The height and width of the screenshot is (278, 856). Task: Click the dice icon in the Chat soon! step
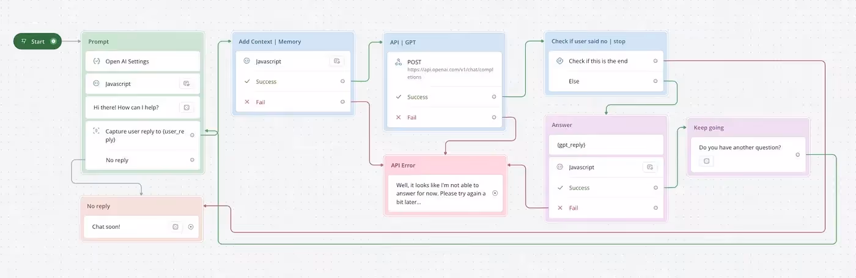(x=175, y=227)
